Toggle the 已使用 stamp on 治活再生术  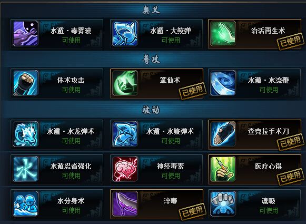pyautogui.click(x=291, y=42)
